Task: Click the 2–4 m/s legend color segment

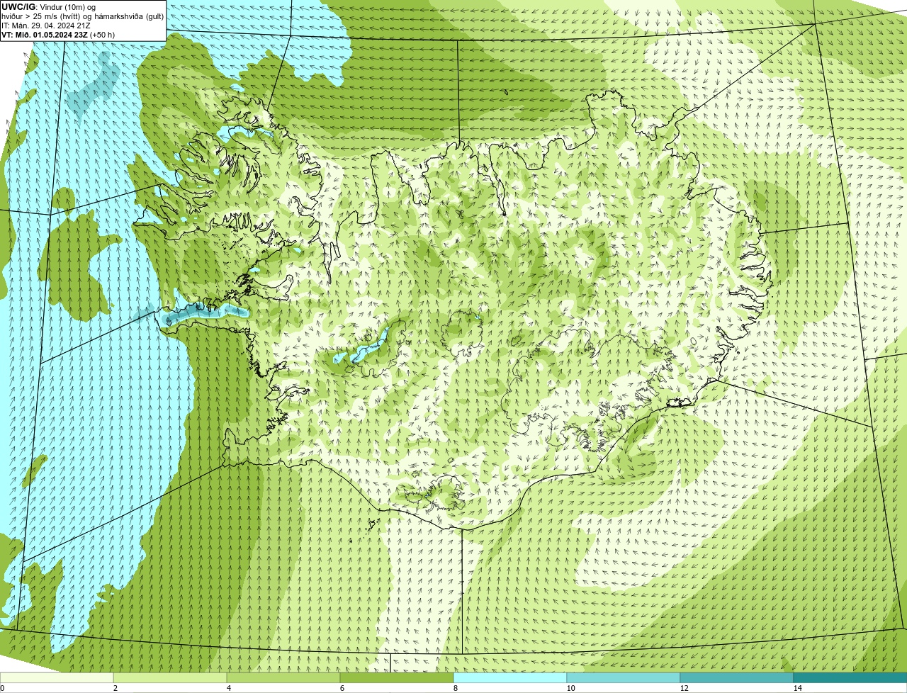Action: tap(170, 677)
